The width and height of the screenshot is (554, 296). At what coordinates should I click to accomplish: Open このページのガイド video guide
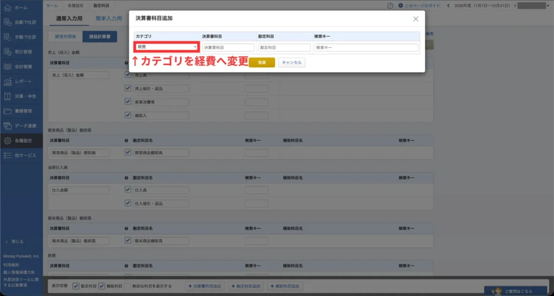(419, 5)
